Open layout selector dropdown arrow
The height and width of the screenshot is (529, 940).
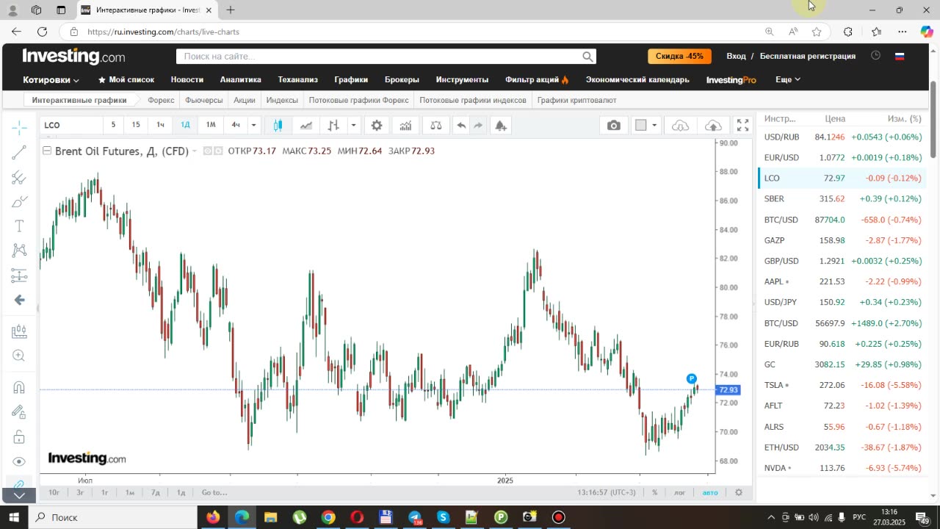(x=654, y=126)
